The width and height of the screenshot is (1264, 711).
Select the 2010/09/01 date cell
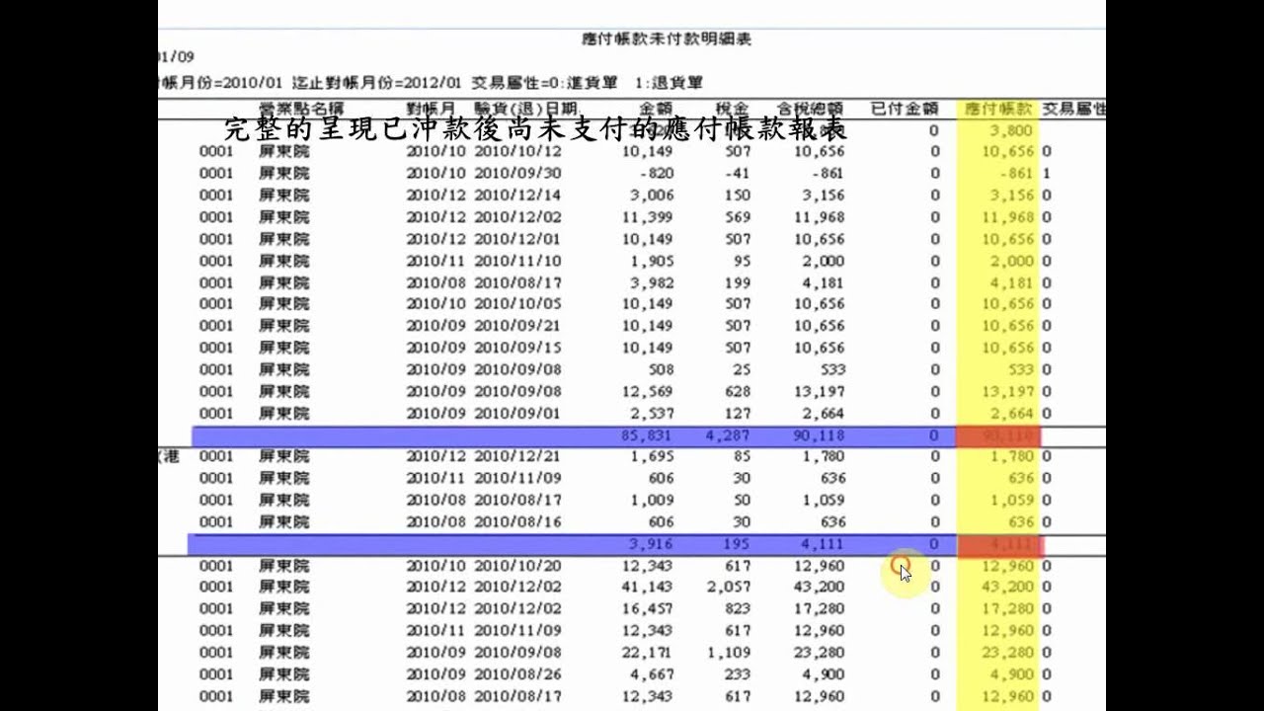(517, 413)
